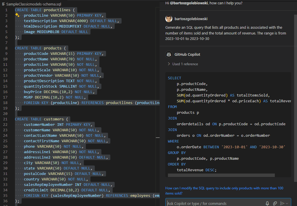The height and width of the screenshot is (206, 297).
Task: Click the 'productCode VARCHAR(15) PRIMARY KEY' line
Action: point(64,53)
